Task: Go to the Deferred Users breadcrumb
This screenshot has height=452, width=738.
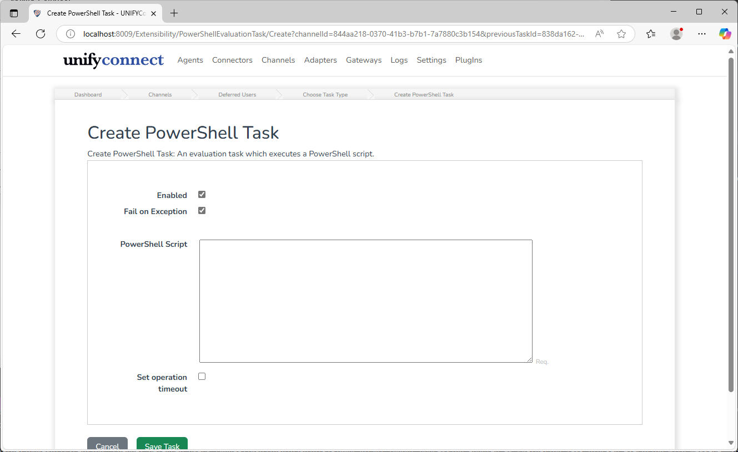Action: coord(237,95)
